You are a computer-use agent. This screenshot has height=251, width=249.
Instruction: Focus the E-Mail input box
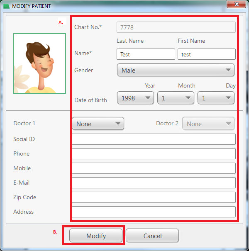click(x=154, y=183)
